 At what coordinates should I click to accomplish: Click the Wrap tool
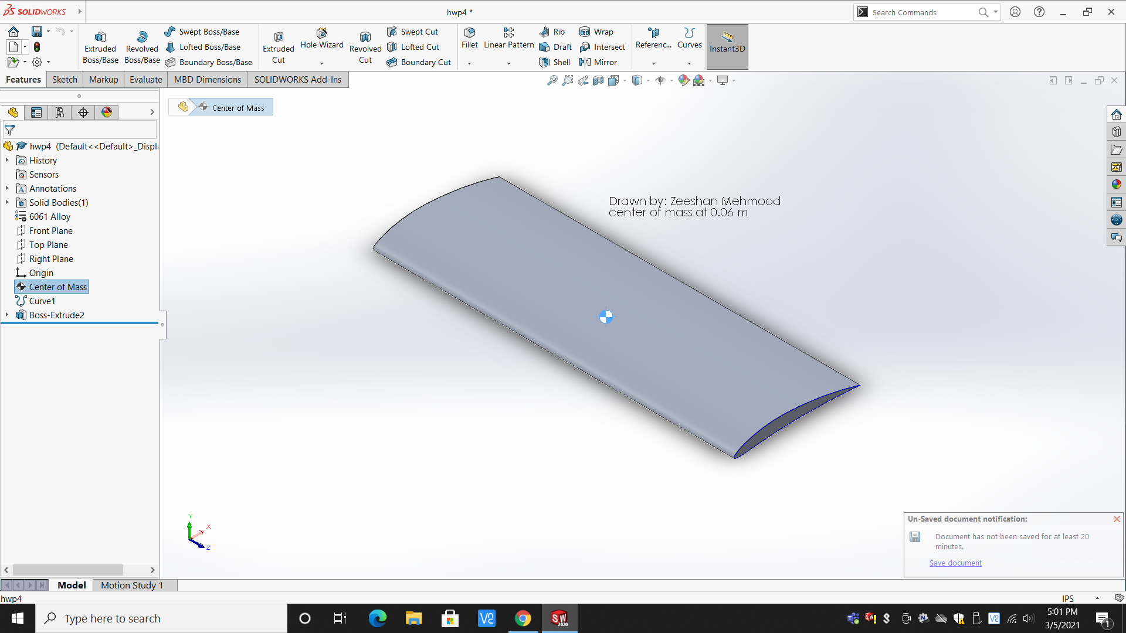click(596, 32)
